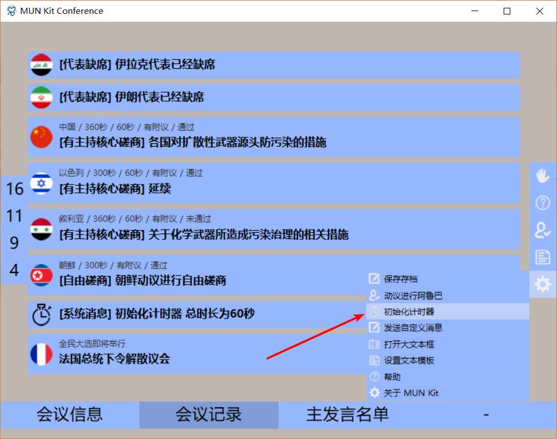Open the 主发言名单 tab
The image size is (557, 439).
[347, 415]
